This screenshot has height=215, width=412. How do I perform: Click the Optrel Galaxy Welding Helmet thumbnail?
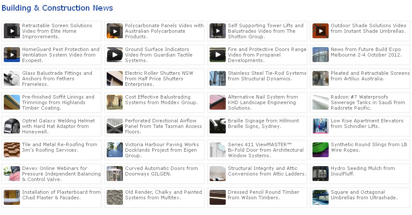pos(12,126)
